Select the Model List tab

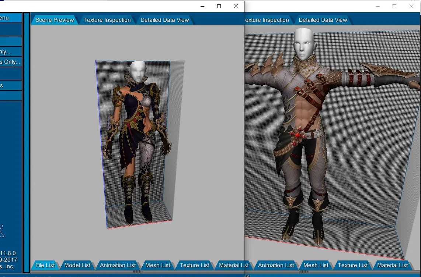coord(77,265)
